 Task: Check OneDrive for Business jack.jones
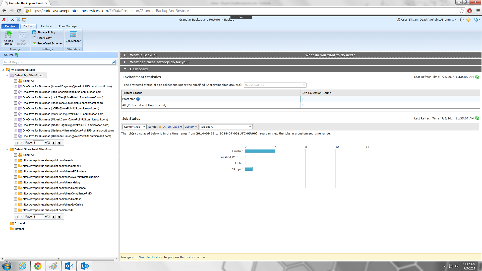pos(16,92)
